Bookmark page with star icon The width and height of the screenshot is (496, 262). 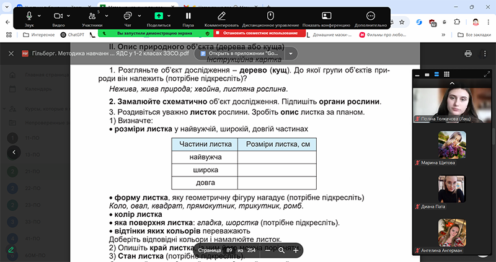[x=402, y=22]
